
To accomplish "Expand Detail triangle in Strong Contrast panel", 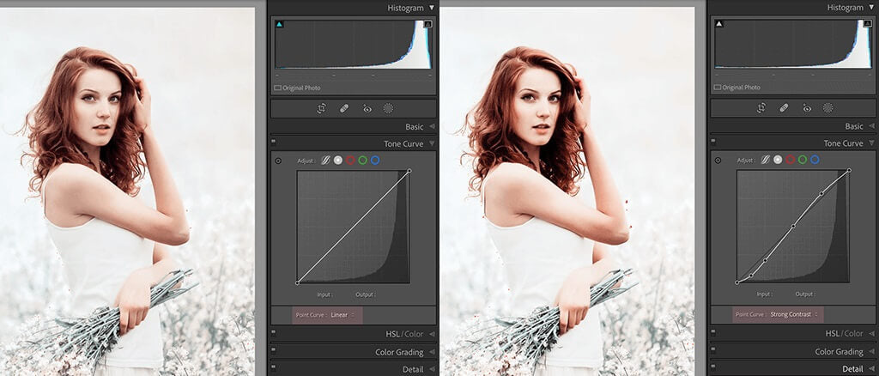I will [x=871, y=369].
